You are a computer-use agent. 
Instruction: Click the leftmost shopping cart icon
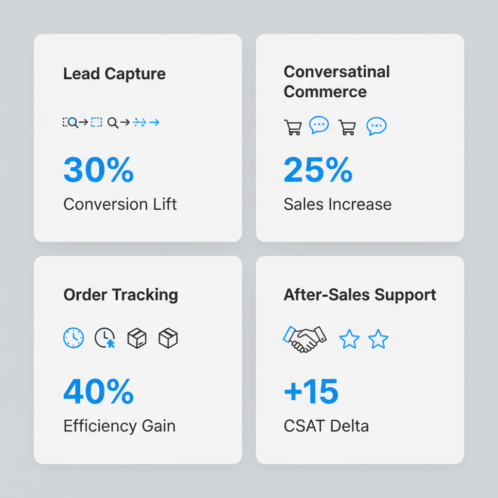293,127
